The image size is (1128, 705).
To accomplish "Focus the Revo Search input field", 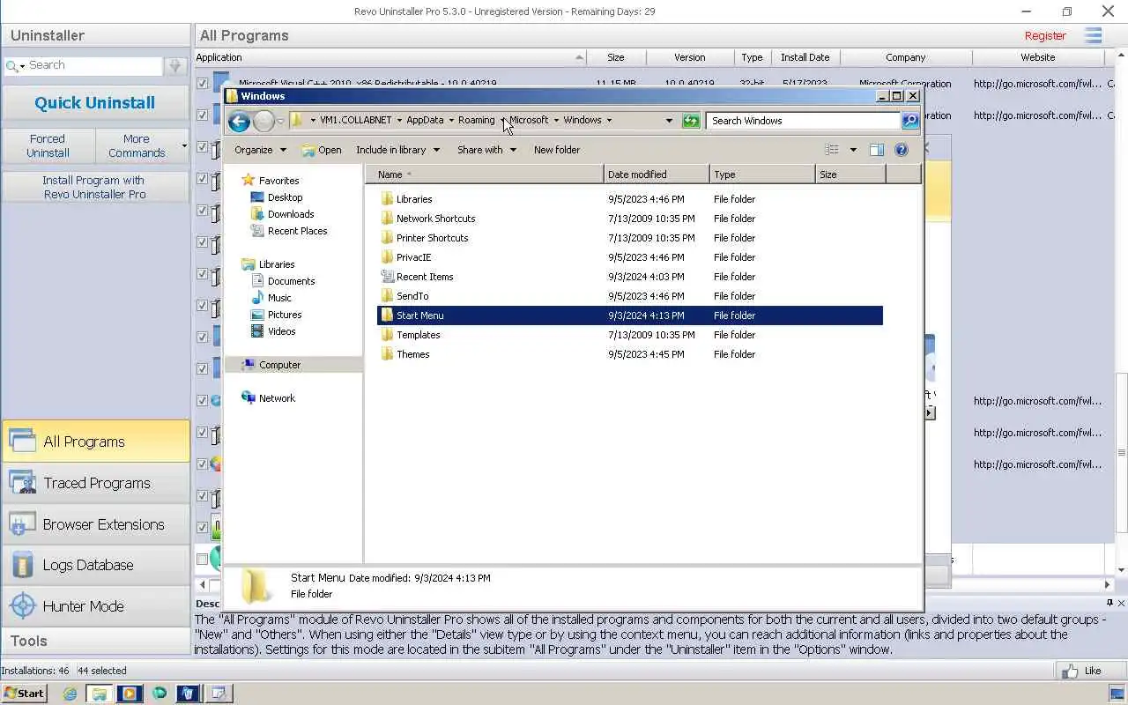I will pyautogui.click(x=93, y=65).
